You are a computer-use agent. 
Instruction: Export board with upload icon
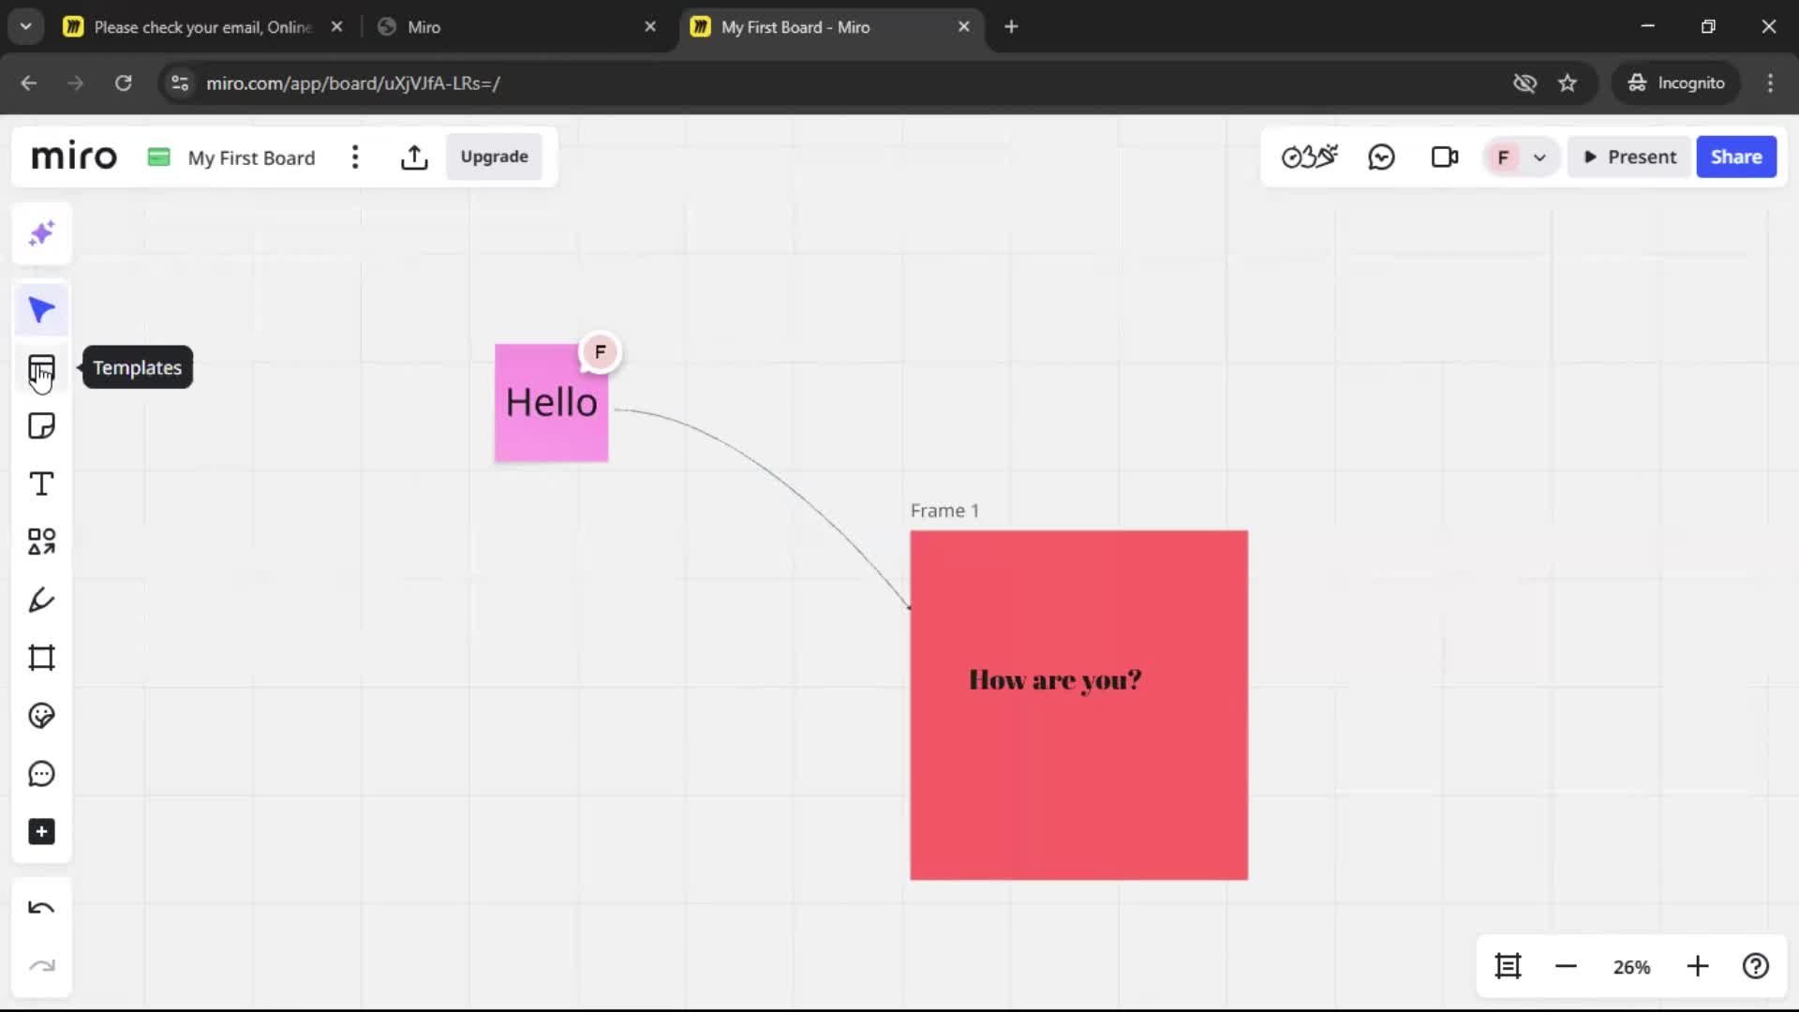[414, 157]
